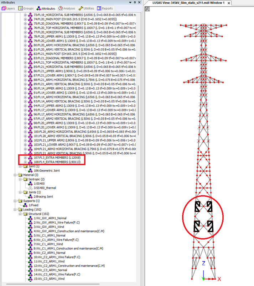The image size is (254, 286).
Task: Pin the Attributes panel with pushpin icon
Action: coord(134,2)
